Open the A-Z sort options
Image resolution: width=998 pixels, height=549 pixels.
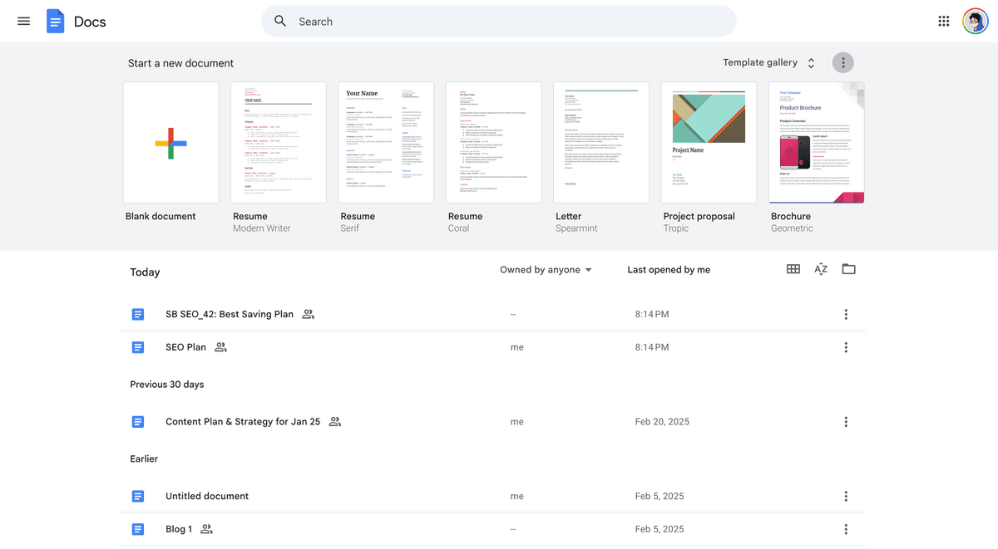click(821, 269)
